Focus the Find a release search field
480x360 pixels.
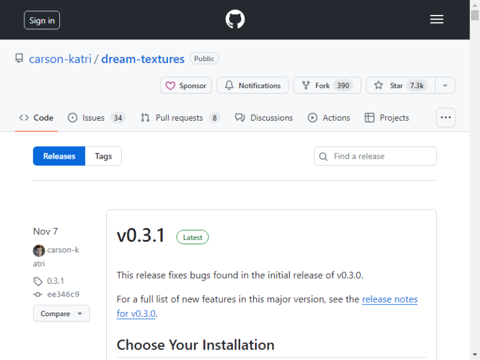click(375, 156)
